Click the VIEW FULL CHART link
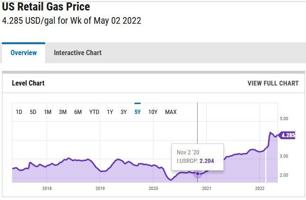306x200 pixels. coord(273,83)
